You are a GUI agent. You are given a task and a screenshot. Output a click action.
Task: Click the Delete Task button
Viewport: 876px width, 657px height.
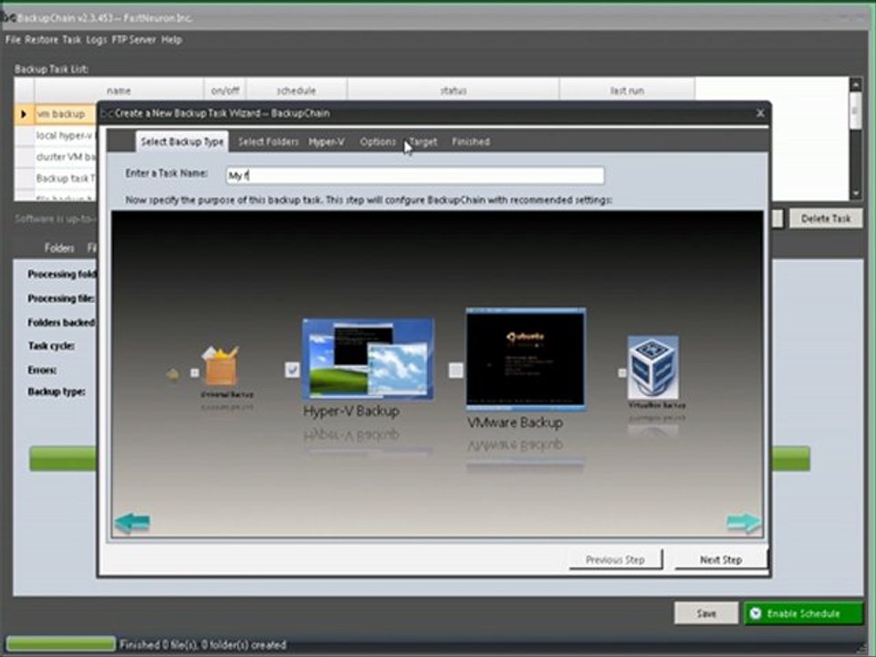pos(826,218)
